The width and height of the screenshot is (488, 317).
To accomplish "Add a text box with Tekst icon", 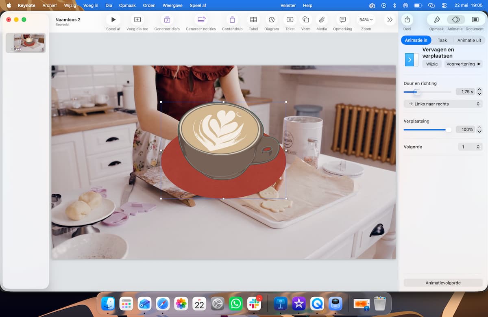I will (x=290, y=20).
